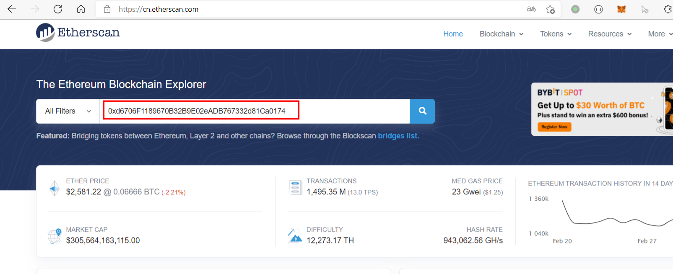Click the transaction history line chart
Image resolution: width=673 pixels, height=274 pixels.
pos(617,214)
